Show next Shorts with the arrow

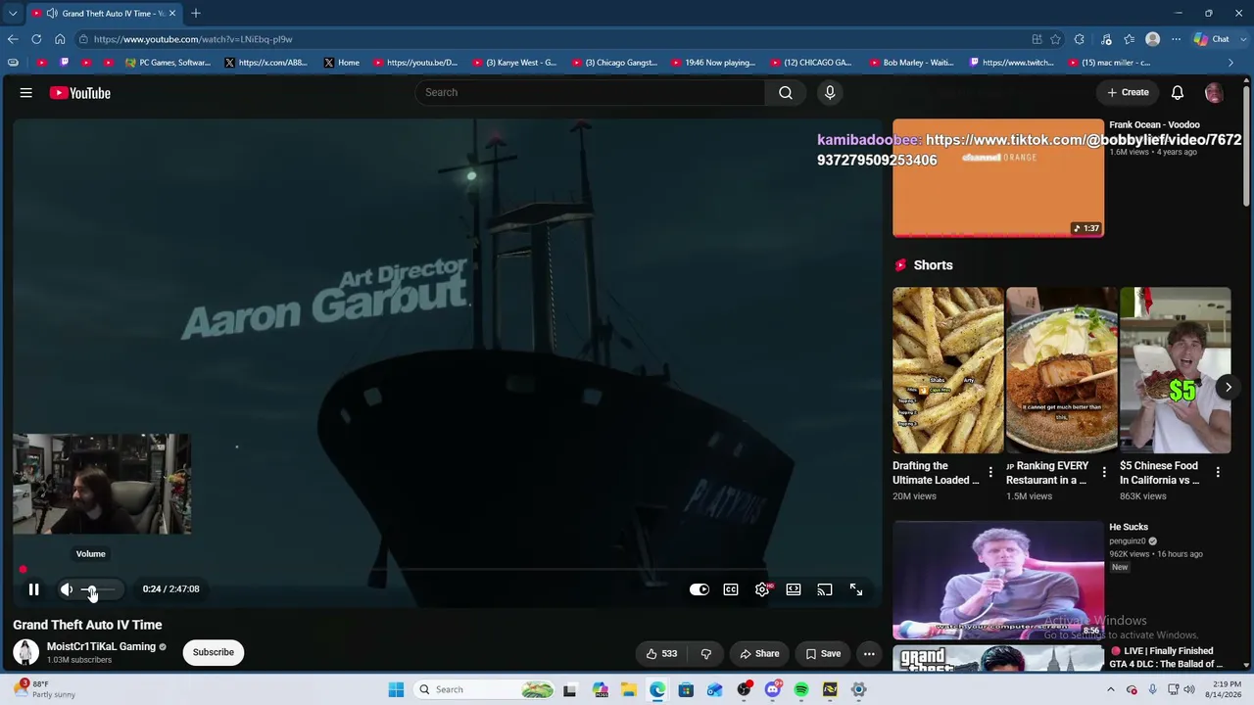(1229, 387)
